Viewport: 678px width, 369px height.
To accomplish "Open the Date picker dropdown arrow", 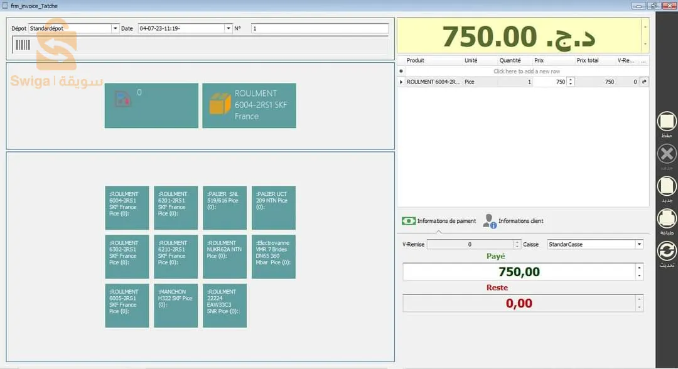I will (229, 28).
